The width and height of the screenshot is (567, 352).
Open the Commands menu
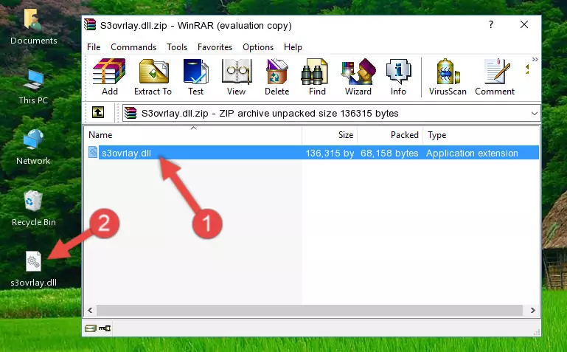pyautogui.click(x=133, y=47)
